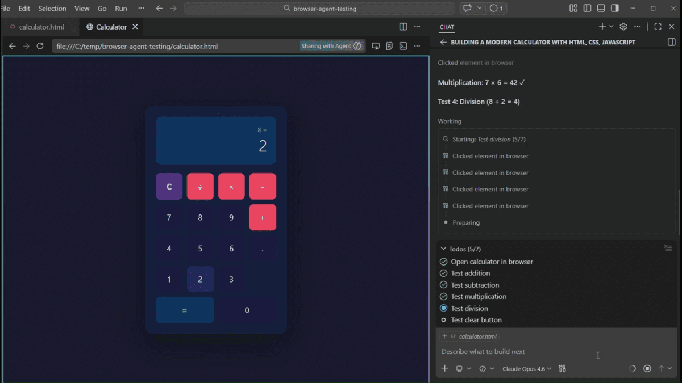This screenshot has width=682, height=383.
Task: Go back from the chat session title
Action: pos(443,42)
